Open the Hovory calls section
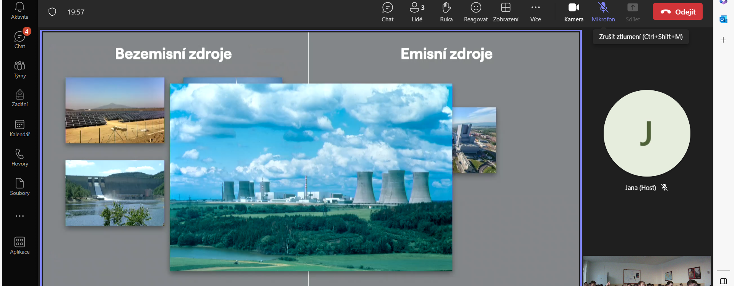Viewport: 734px width, 286px height. [19, 157]
